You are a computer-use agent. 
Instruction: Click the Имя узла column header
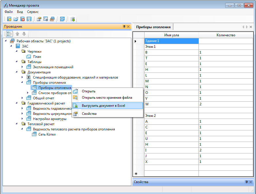click(x=172, y=35)
